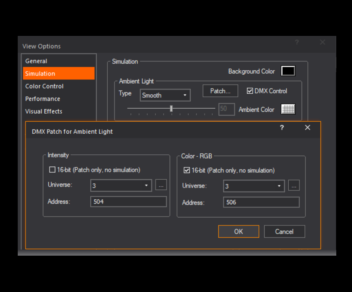This screenshot has width=352, height=292.
Task: Click the browse button beside Intensity Universe
Action: pos(161,185)
